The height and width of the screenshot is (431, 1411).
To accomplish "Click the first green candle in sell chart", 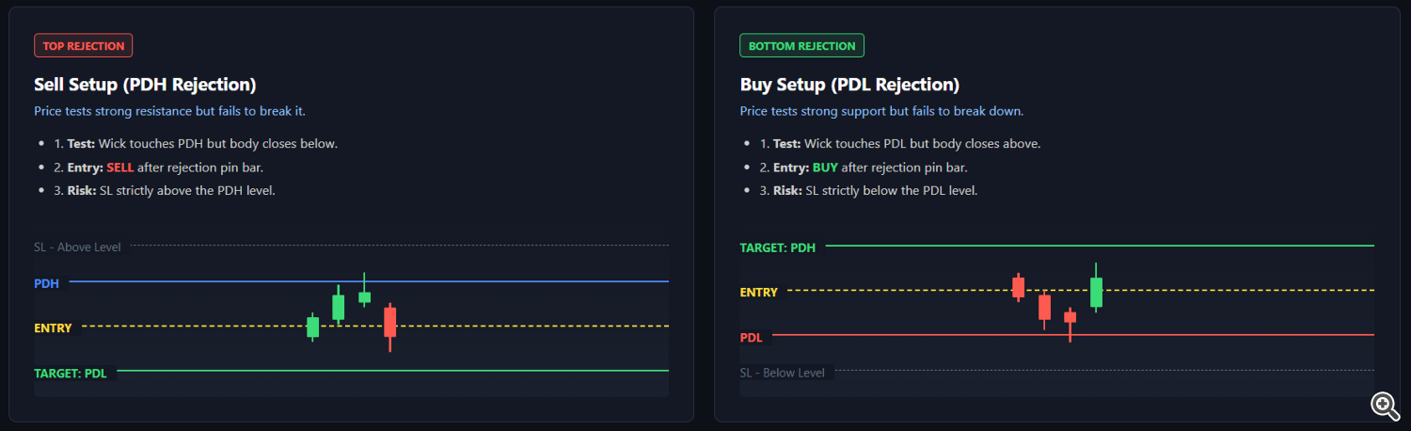I will point(313,327).
